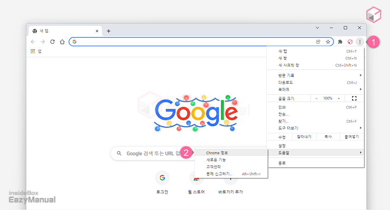
Task: Close the 새 탭 tab
Action: tap(97, 31)
